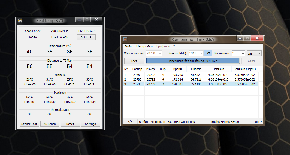Open RealTemp Settings
The image size is (290, 155).
[x=90, y=124]
